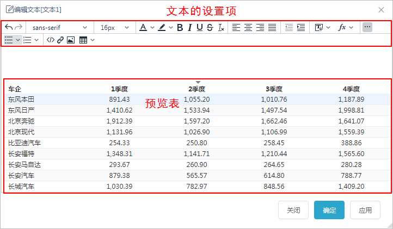
Task: Click the 2季度 column header
Action: 196,89
